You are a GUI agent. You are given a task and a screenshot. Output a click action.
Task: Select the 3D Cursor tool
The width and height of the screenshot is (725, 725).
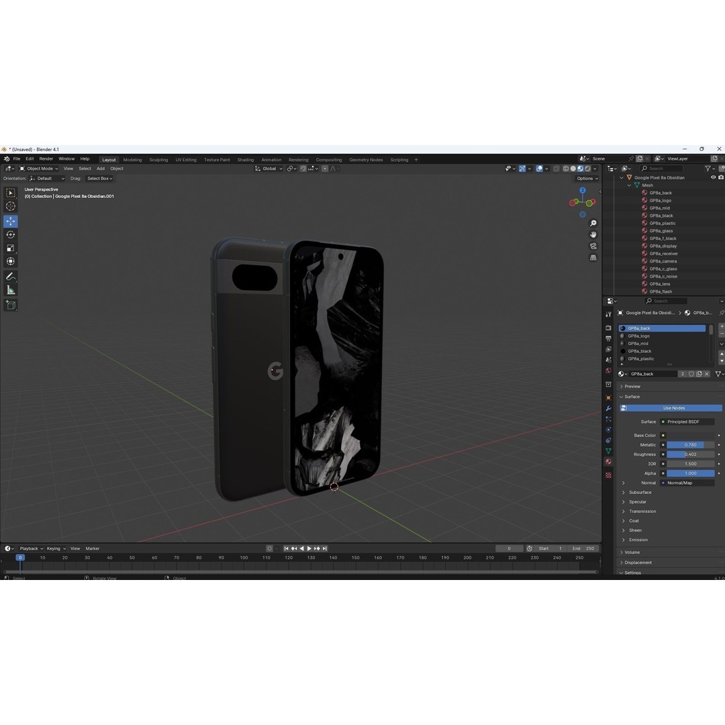tap(11, 206)
